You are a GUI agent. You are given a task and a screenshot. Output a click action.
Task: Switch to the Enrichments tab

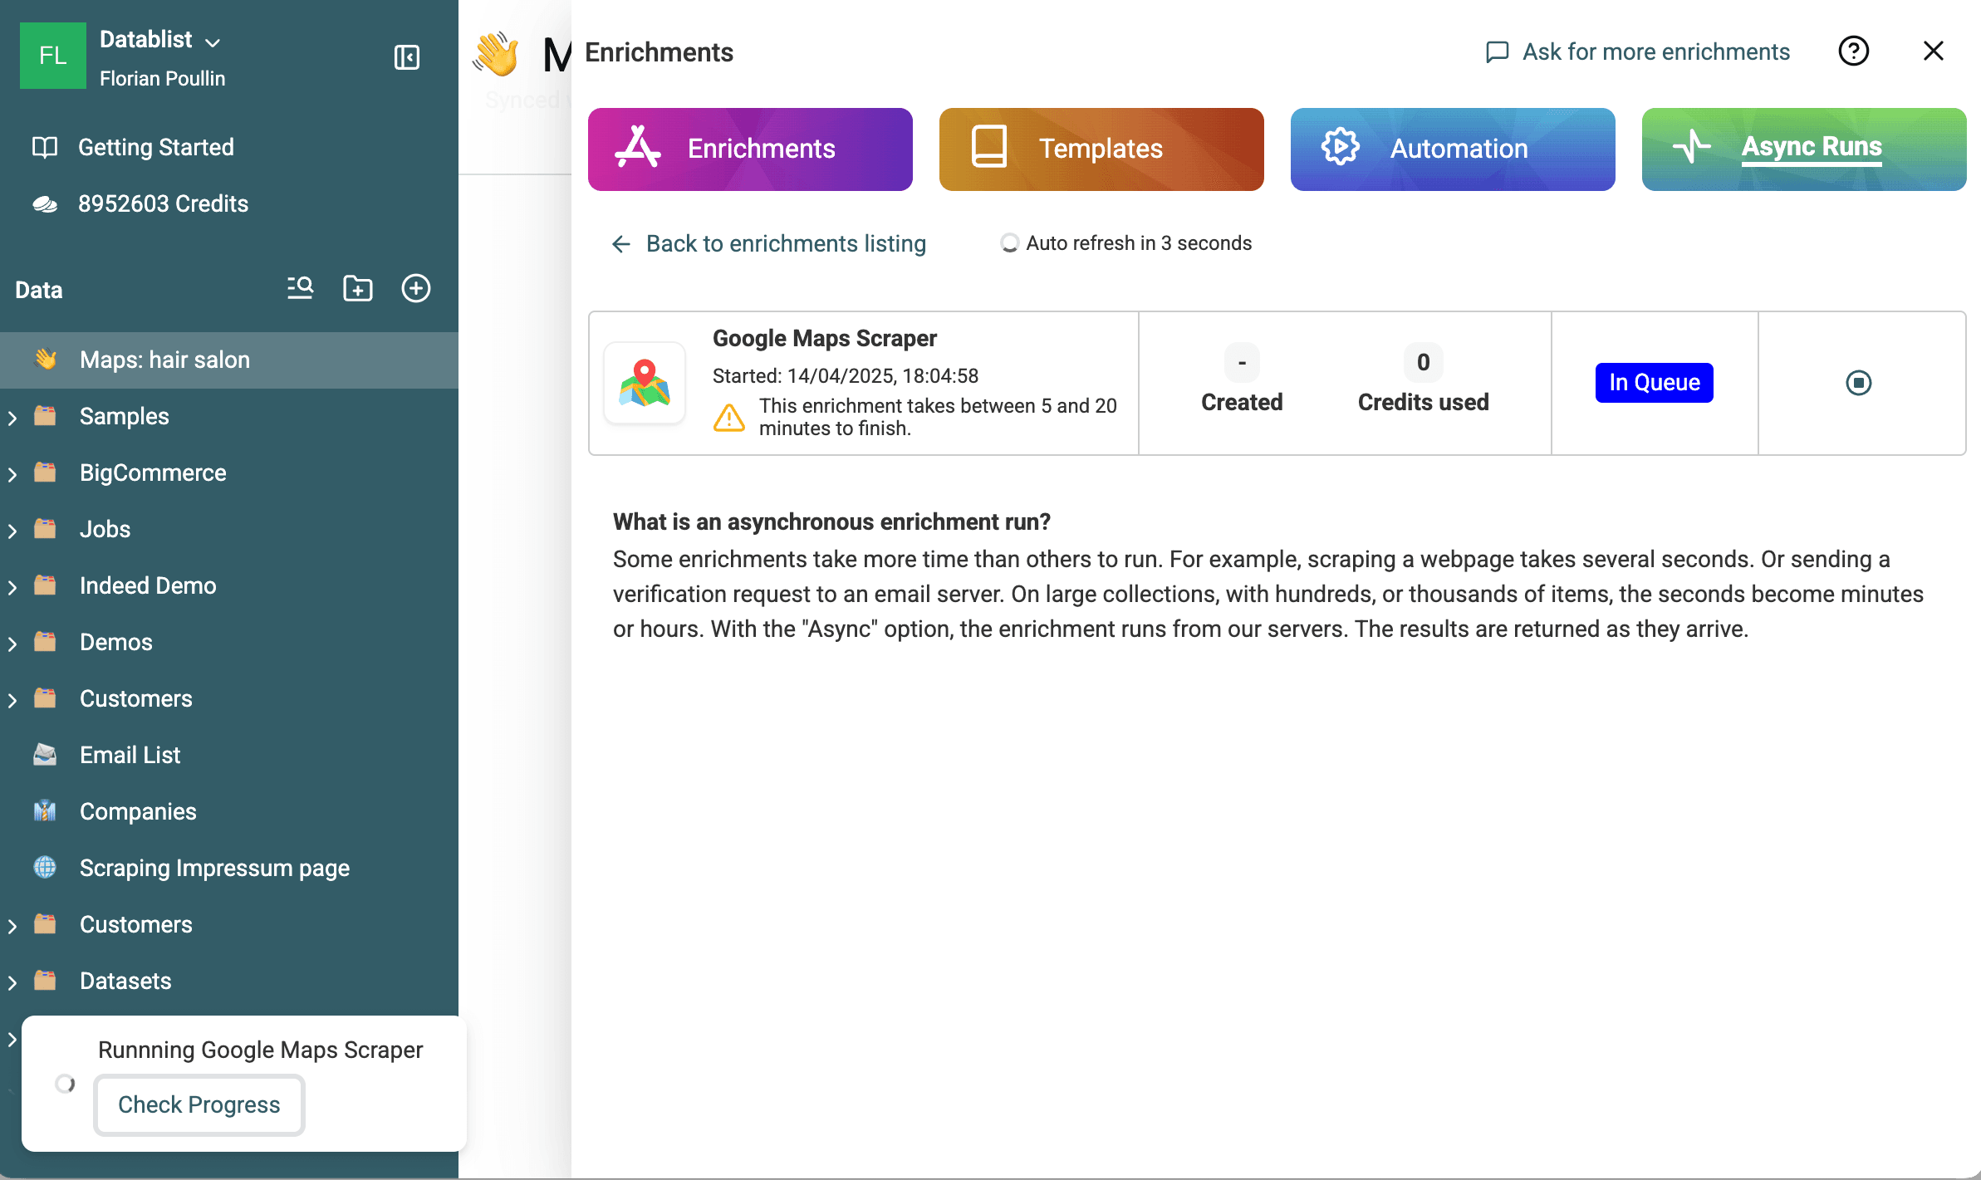(750, 149)
